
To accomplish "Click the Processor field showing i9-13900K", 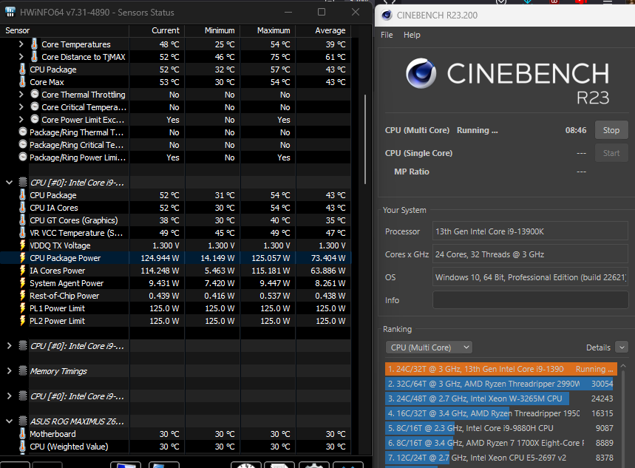I will tap(530, 231).
